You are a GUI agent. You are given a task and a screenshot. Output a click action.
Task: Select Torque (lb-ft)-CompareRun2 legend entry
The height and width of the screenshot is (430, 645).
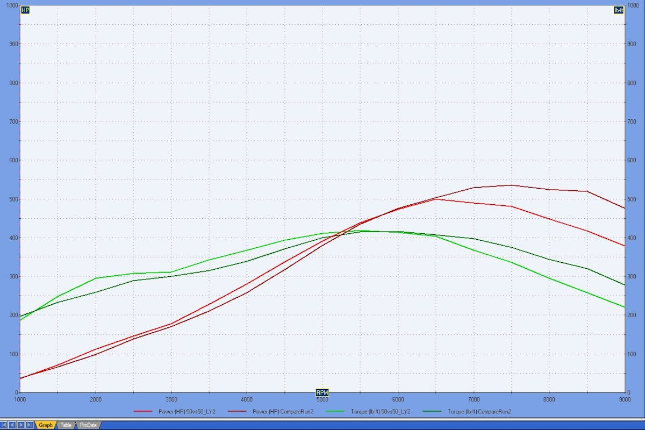[479, 412]
